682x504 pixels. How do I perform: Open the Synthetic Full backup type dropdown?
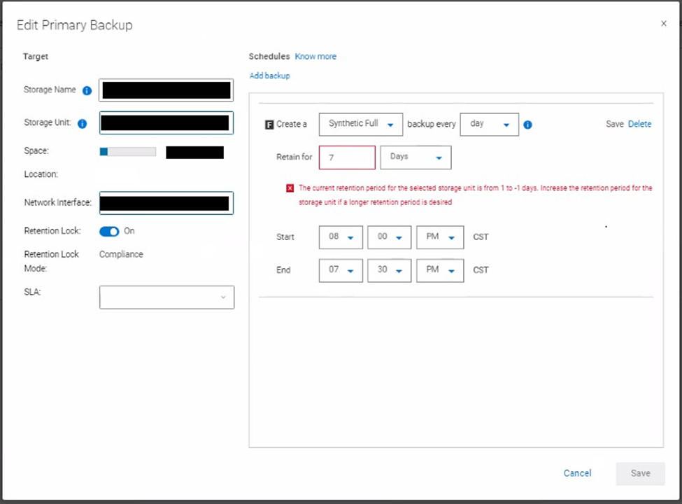[360, 124]
